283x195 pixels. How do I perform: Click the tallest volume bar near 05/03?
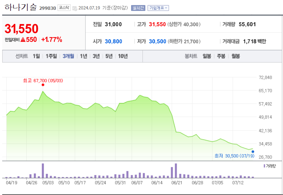tap(43, 171)
